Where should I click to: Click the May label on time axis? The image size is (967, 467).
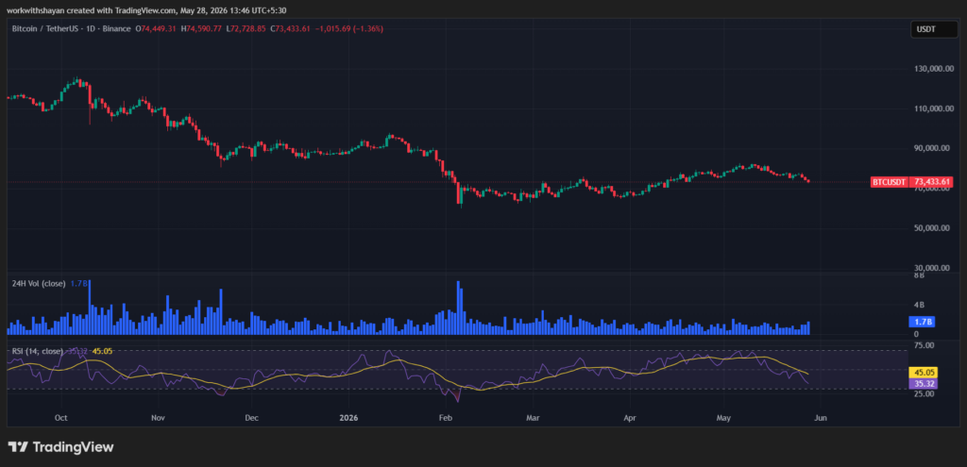click(x=723, y=418)
